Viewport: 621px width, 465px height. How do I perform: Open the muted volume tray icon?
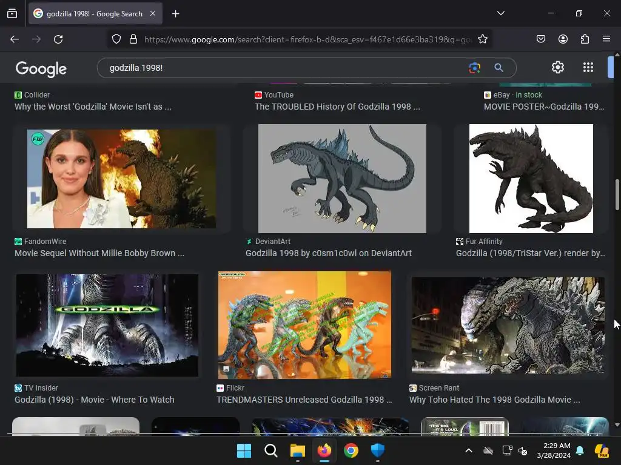[523, 450]
